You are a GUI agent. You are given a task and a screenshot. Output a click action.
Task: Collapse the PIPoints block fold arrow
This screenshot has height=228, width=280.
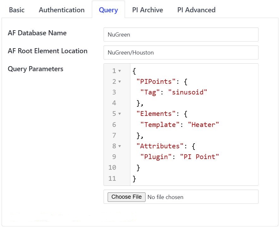(120, 82)
